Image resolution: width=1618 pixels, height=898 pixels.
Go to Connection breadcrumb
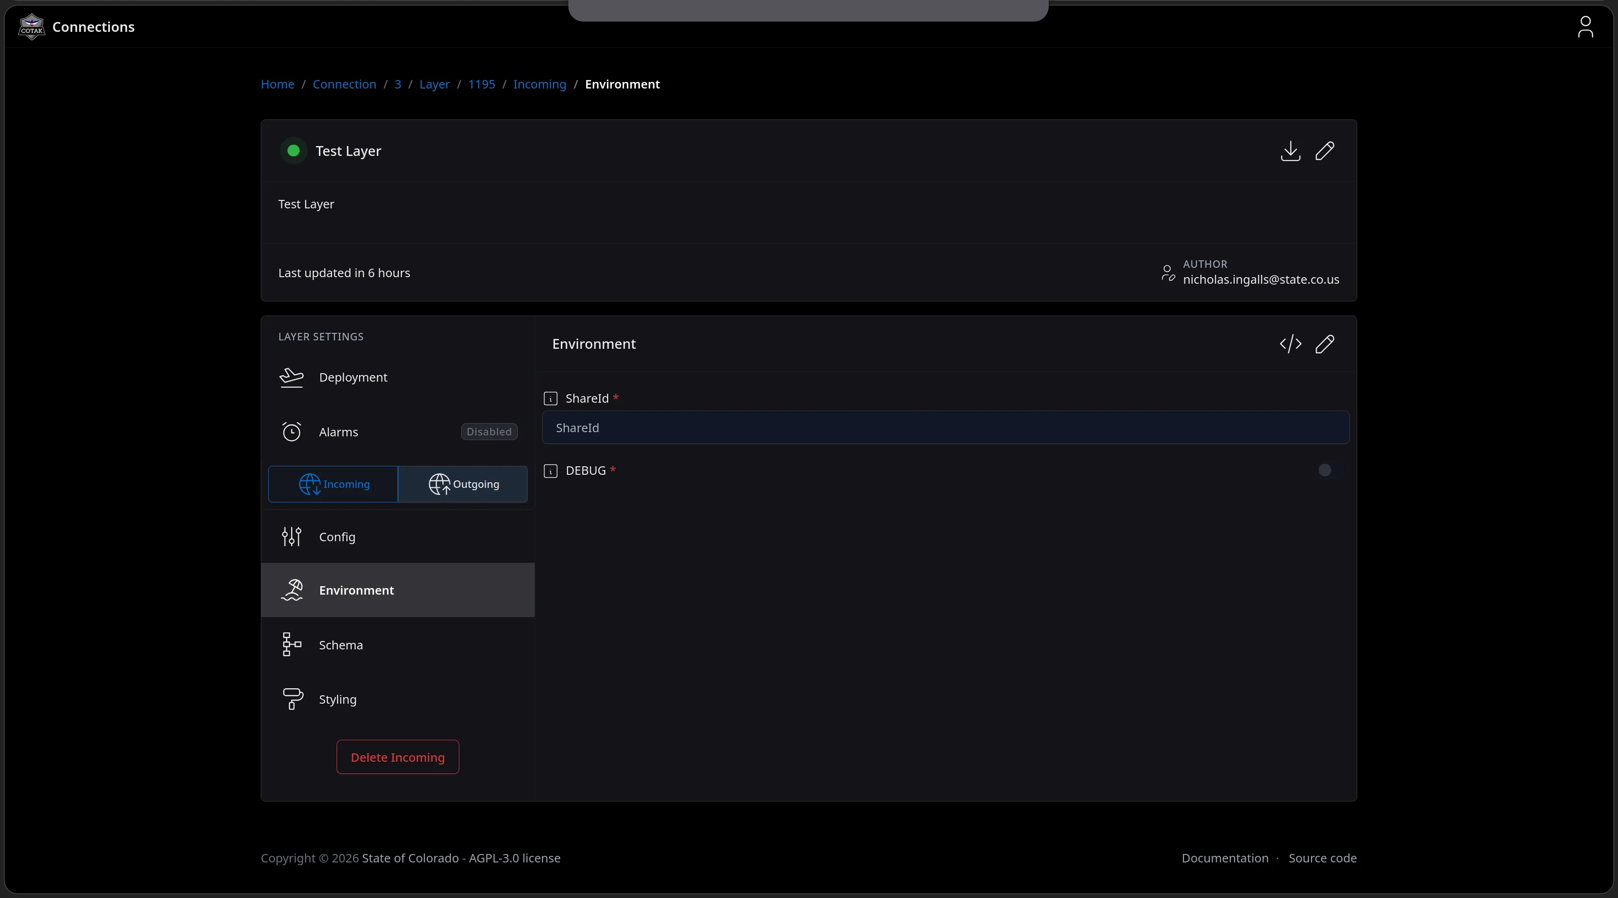click(344, 84)
